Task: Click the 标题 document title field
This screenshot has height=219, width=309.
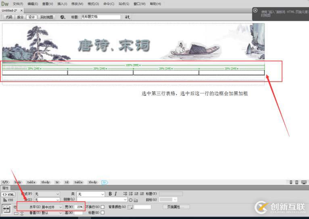Action: point(101,17)
